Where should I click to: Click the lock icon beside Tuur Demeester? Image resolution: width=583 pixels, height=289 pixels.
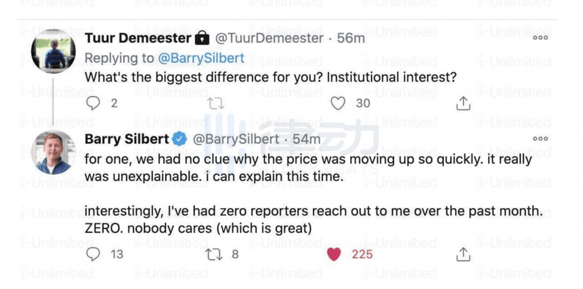pos(202,38)
